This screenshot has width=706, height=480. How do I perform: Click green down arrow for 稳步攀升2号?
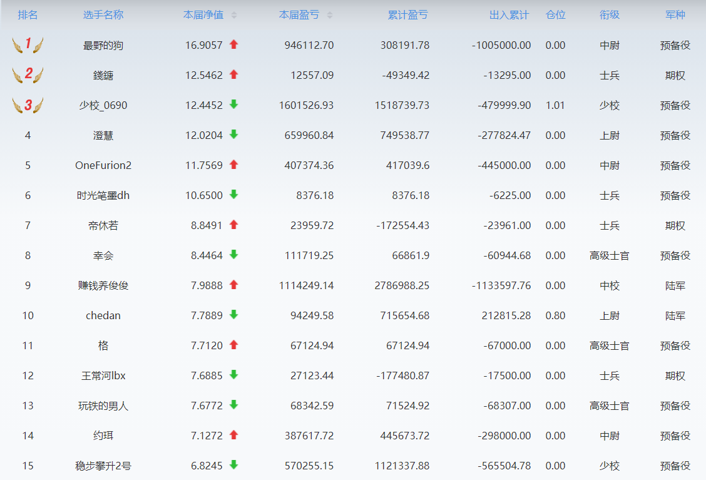(x=233, y=465)
